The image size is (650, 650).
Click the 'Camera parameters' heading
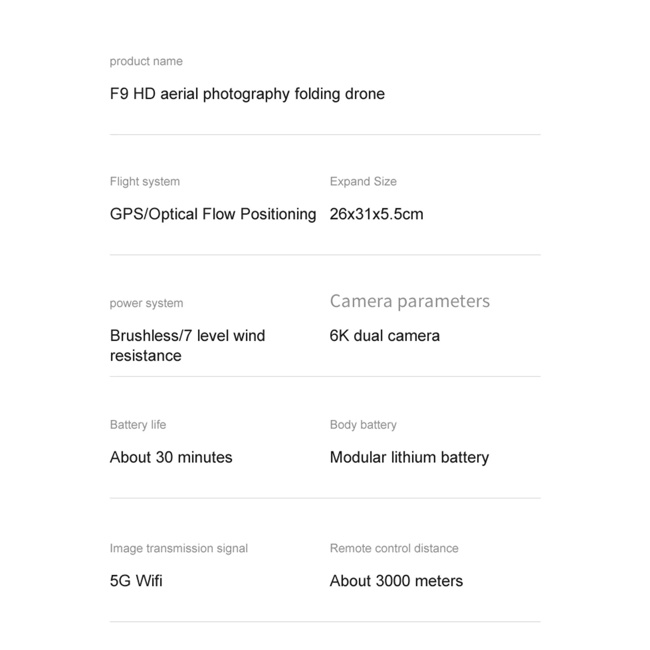[x=409, y=301]
